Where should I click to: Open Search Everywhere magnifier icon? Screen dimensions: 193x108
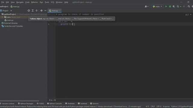coord(189,6)
